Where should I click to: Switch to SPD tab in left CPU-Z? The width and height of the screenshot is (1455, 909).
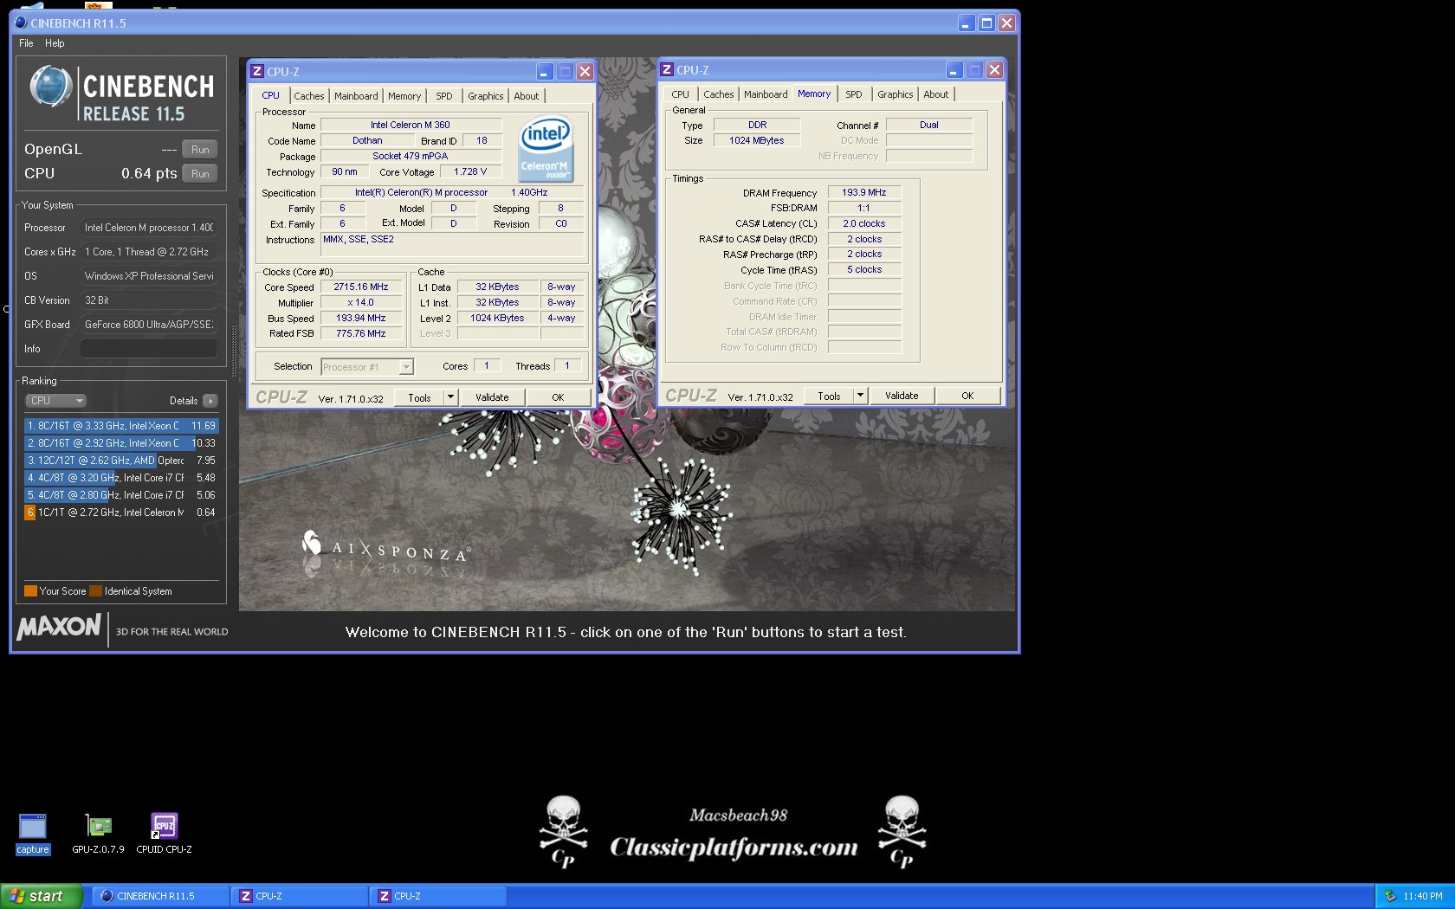(444, 96)
